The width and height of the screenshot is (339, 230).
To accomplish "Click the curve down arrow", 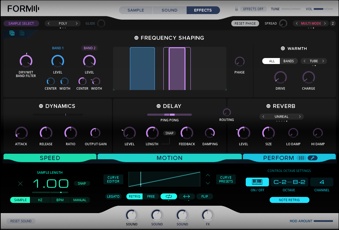I will (x=208, y=183).
